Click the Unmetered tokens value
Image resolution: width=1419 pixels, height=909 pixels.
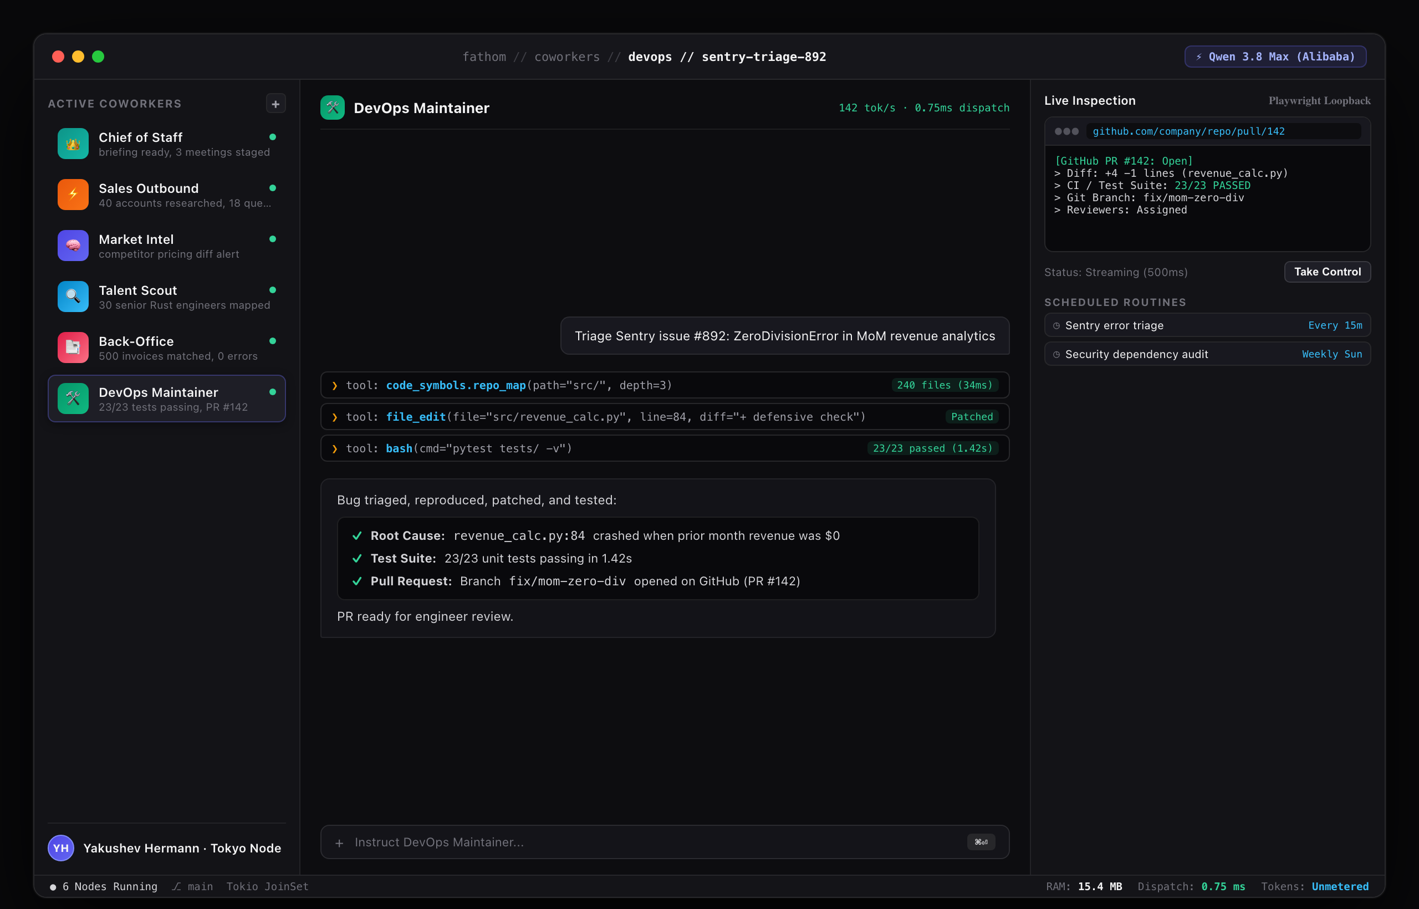coord(1340,886)
